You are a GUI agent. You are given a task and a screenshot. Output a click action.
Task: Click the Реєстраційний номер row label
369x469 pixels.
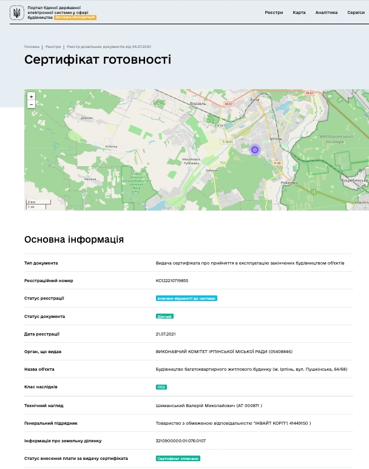[49, 280]
